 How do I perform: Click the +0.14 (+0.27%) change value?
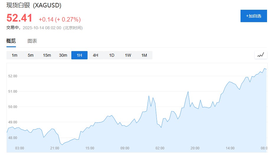60,19
